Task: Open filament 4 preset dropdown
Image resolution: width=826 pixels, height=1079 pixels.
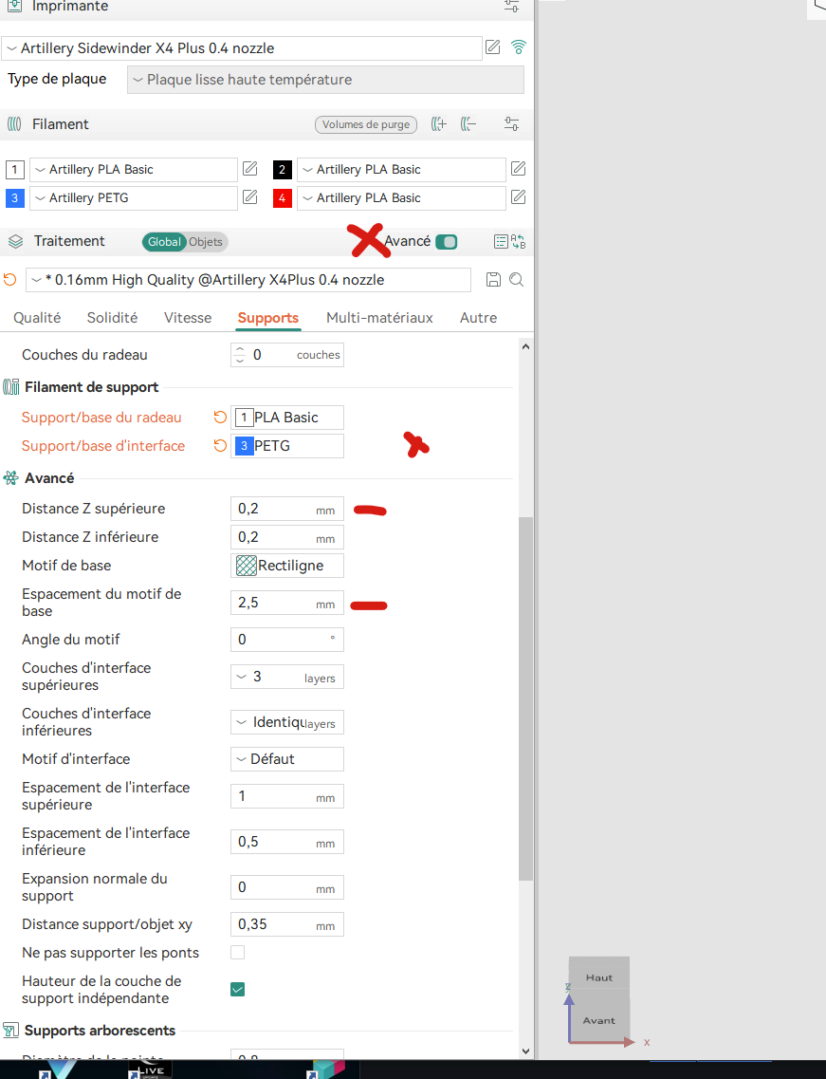Action: tap(401, 198)
